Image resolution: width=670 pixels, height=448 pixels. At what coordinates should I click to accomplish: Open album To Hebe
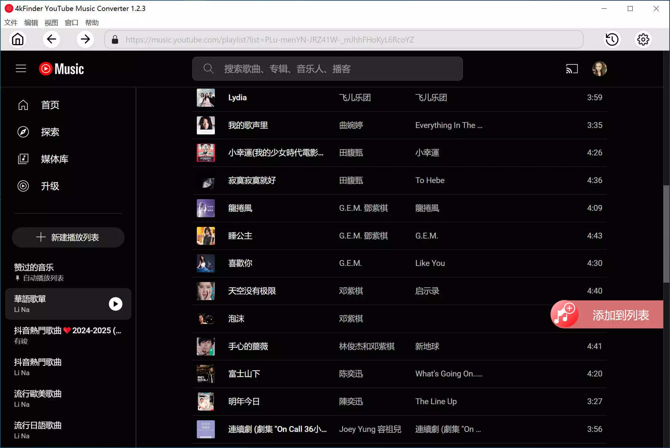pos(430,180)
